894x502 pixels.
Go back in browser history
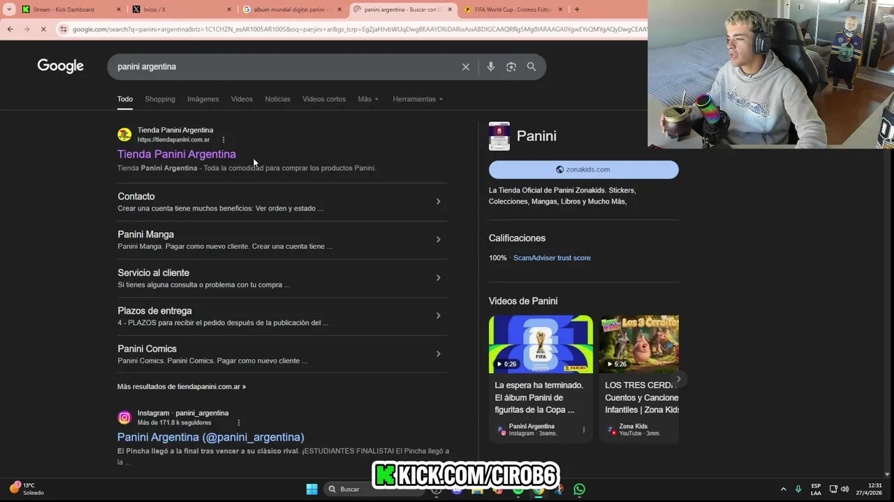(x=10, y=29)
